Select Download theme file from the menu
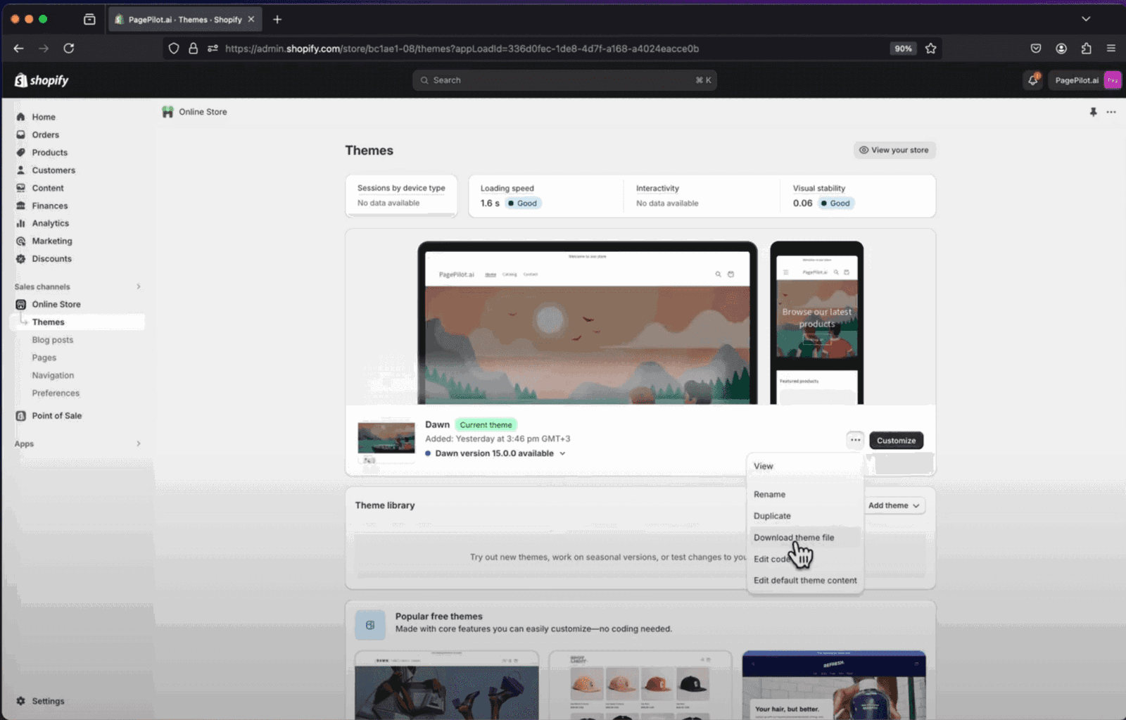This screenshot has height=720, width=1126. (x=793, y=537)
